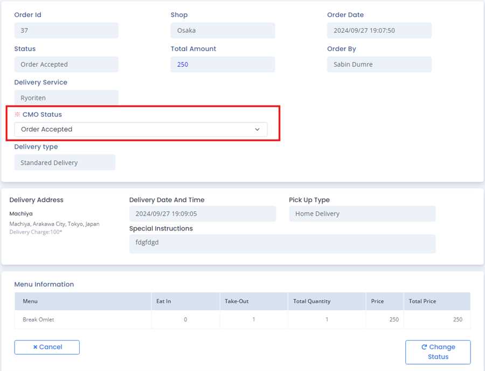Click the X icon in Cancel
Screen dimensions: 485x371
35,347
